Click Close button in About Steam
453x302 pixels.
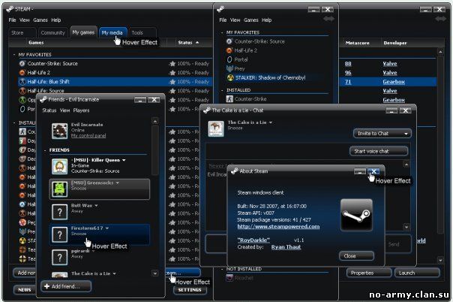point(356,256)
